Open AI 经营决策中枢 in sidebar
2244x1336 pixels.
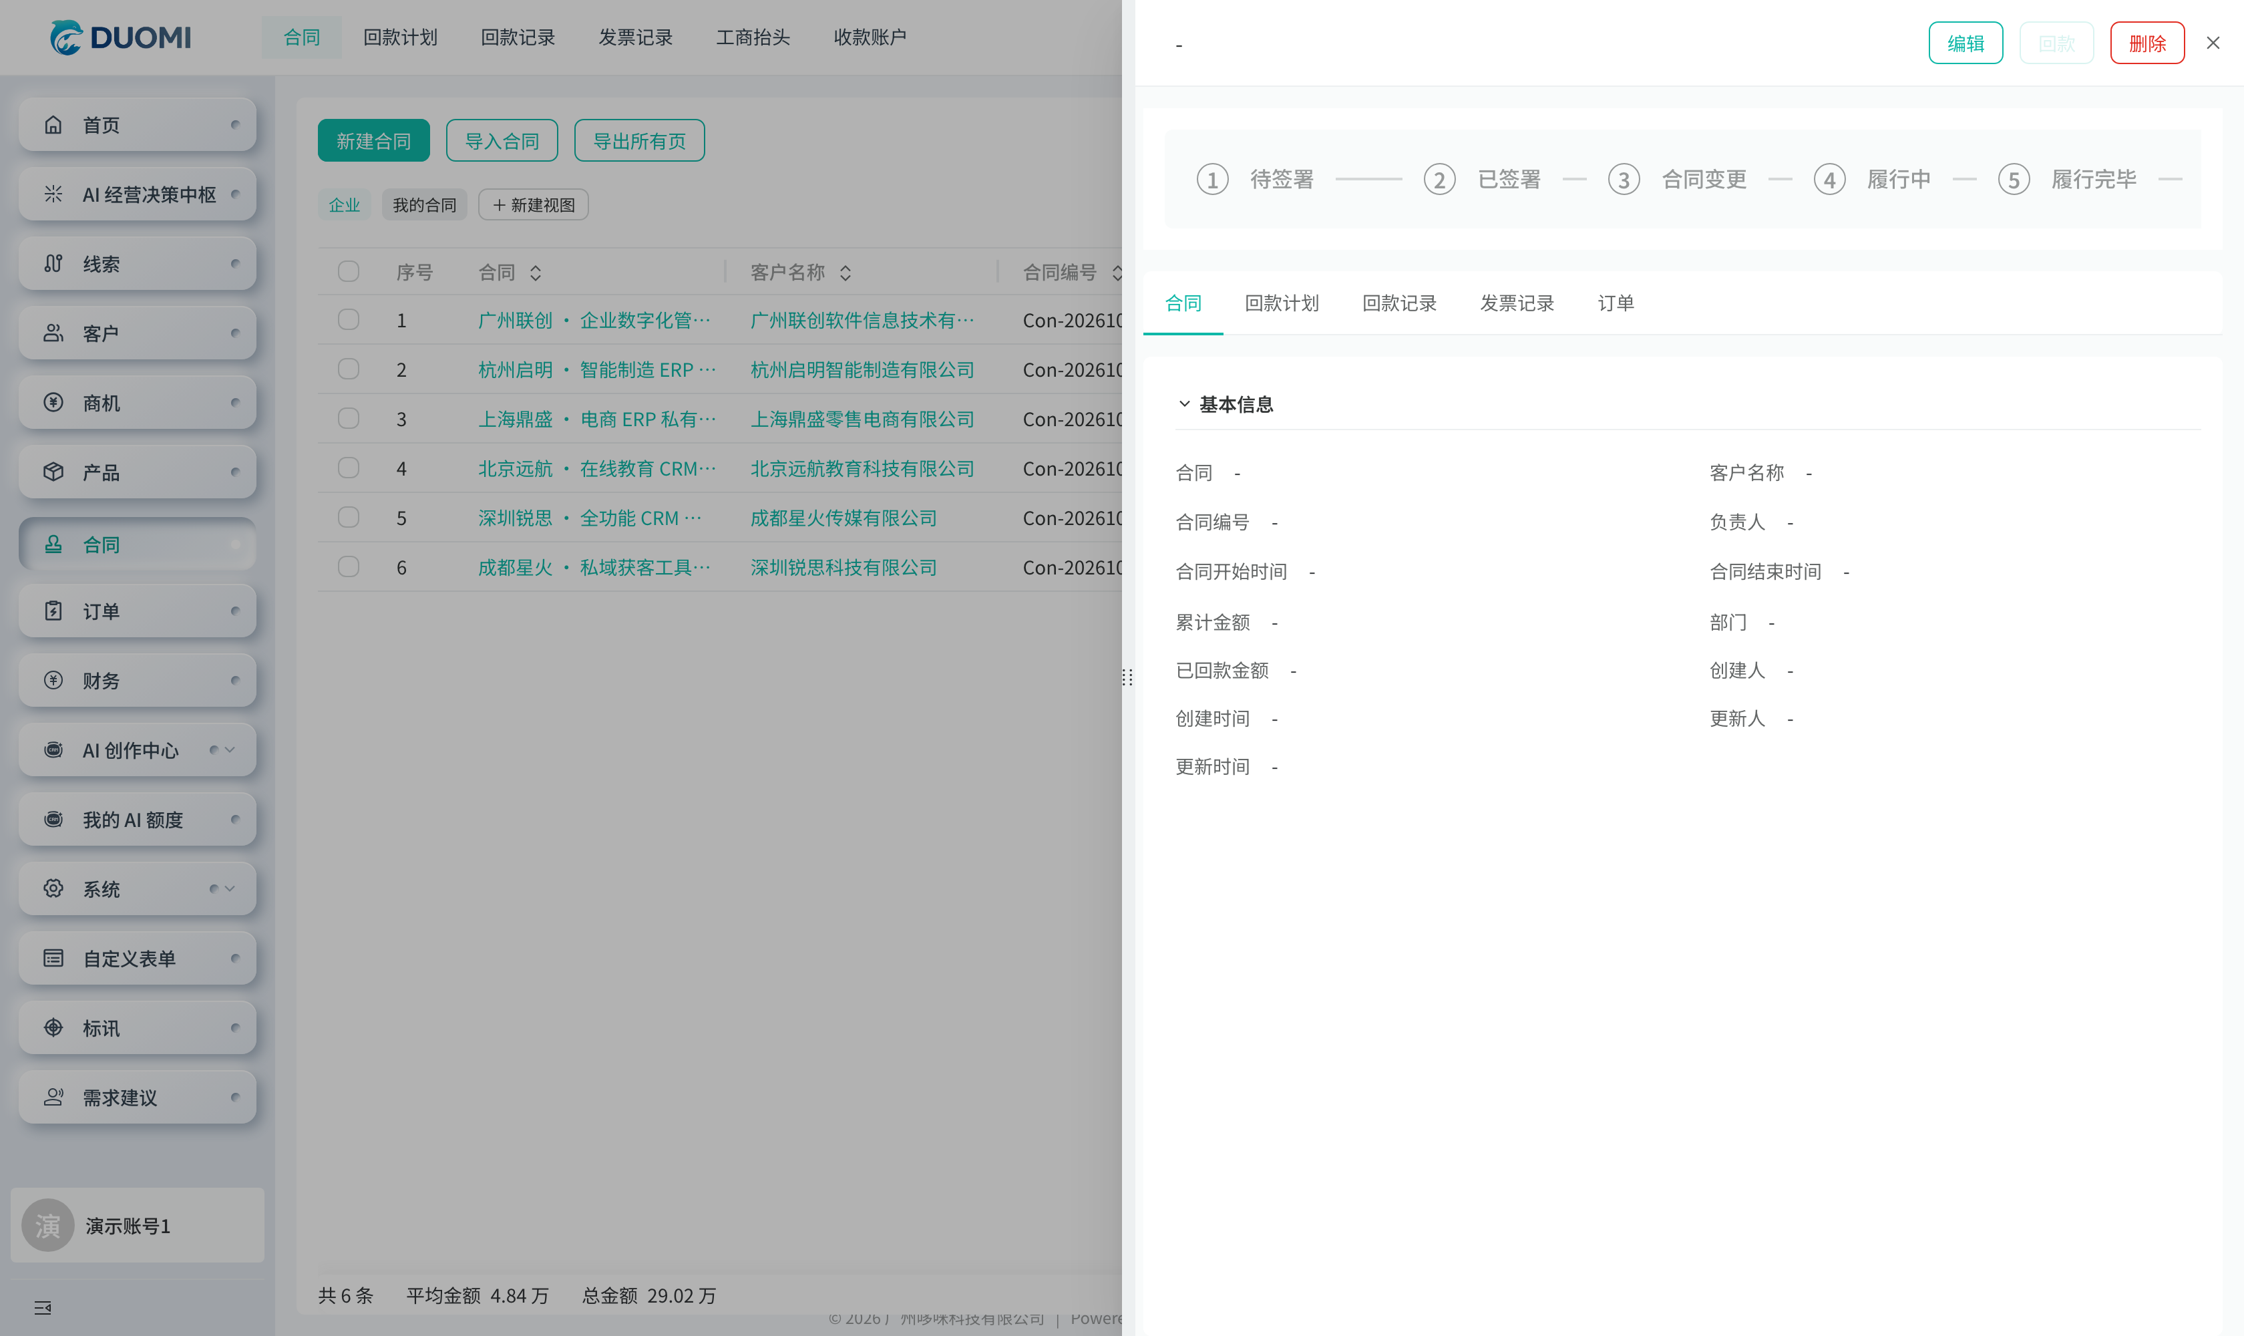(x=137, y=194)
